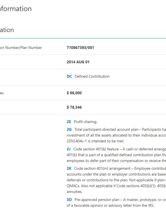166x212 pixels.
Task: Click the $ 98,000 amount
Action: point(74,93)
